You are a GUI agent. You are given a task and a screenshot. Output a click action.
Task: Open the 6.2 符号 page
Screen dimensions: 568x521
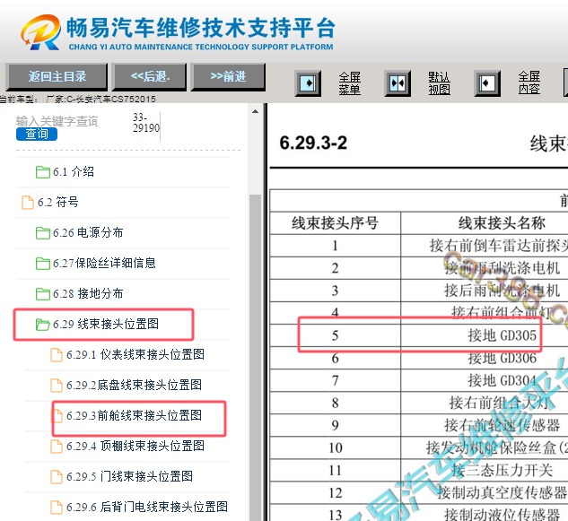tap(58, 202)
